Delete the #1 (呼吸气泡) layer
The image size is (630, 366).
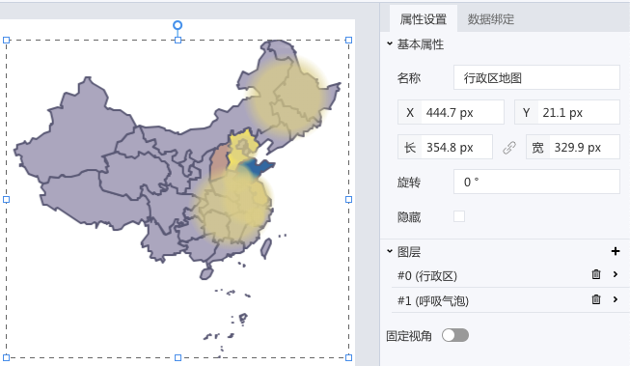(596, 299)
